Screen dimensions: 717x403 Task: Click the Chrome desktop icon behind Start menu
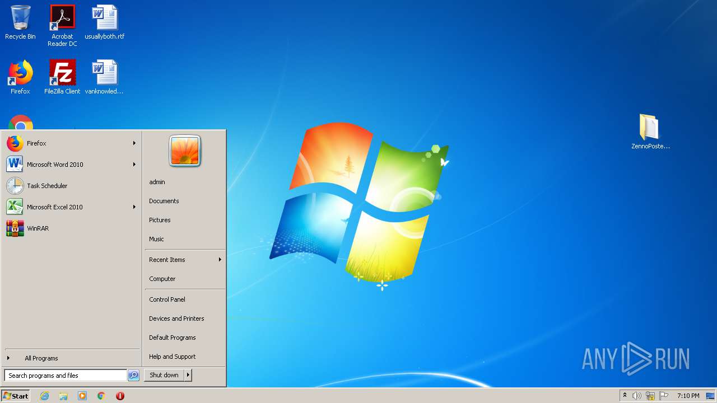[x=21, y=123]
